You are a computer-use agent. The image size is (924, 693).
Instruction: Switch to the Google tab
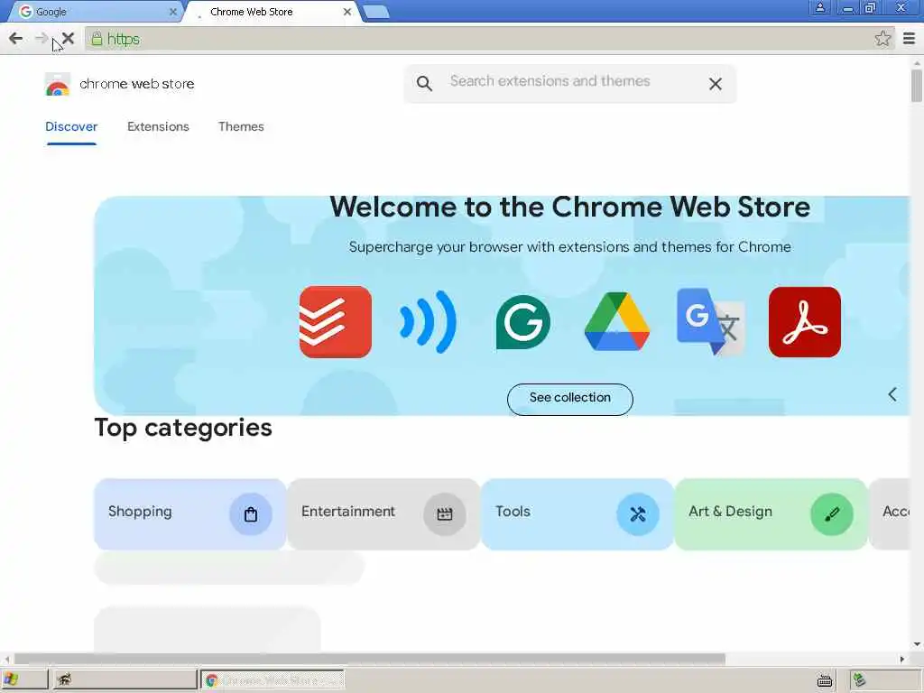pyautogui.click(x=94, y=11)
